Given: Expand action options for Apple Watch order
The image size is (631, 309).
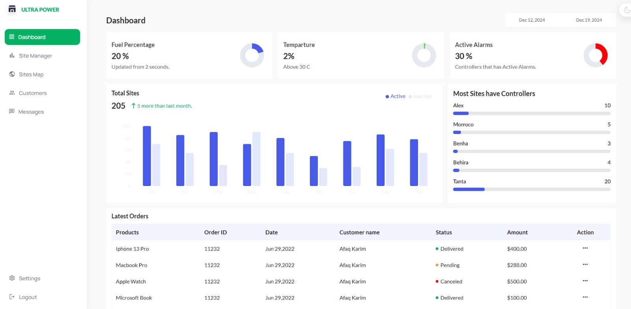Looking at the screenshot, I should [585, 281].
